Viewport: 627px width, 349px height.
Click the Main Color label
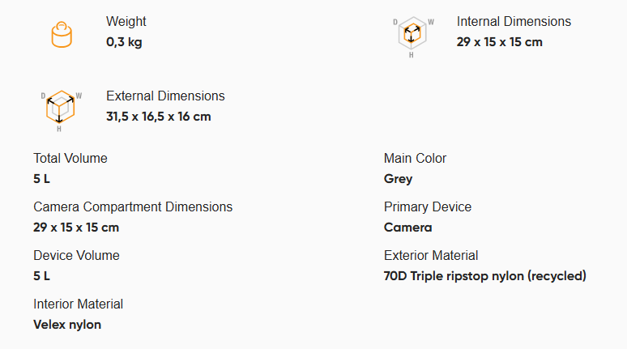point(415,159)
